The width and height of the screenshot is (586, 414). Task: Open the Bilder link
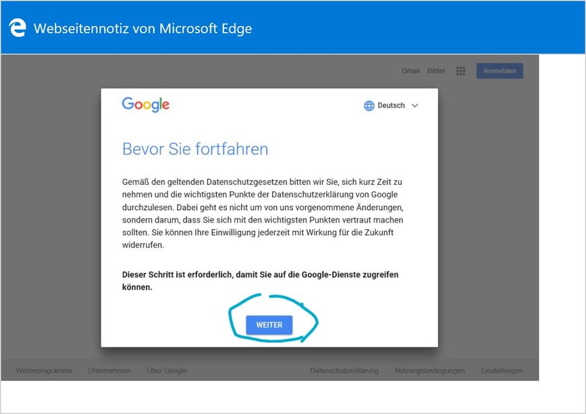pos(435,70)
